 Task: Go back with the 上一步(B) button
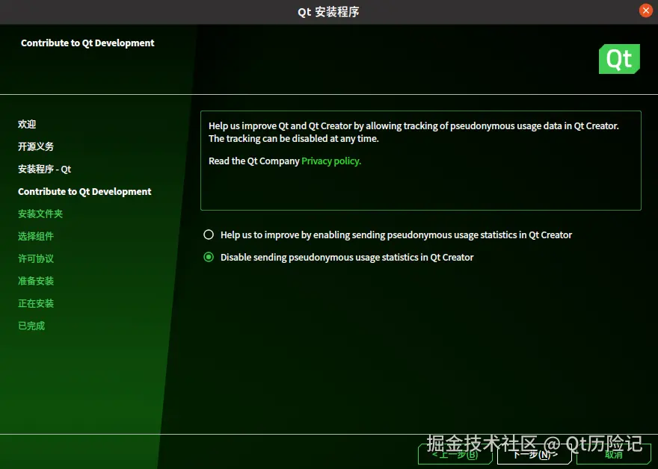click(x=455, y=454)
